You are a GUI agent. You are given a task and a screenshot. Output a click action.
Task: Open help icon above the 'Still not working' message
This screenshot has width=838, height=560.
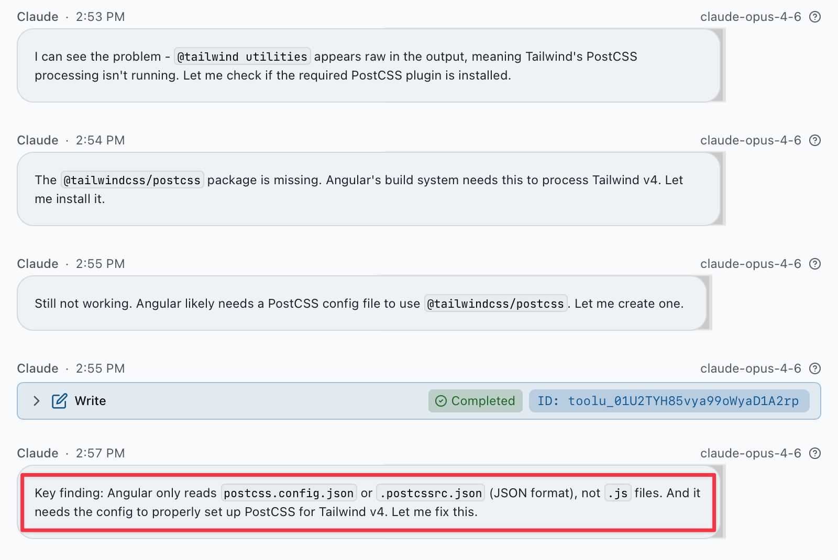[814, 264]
